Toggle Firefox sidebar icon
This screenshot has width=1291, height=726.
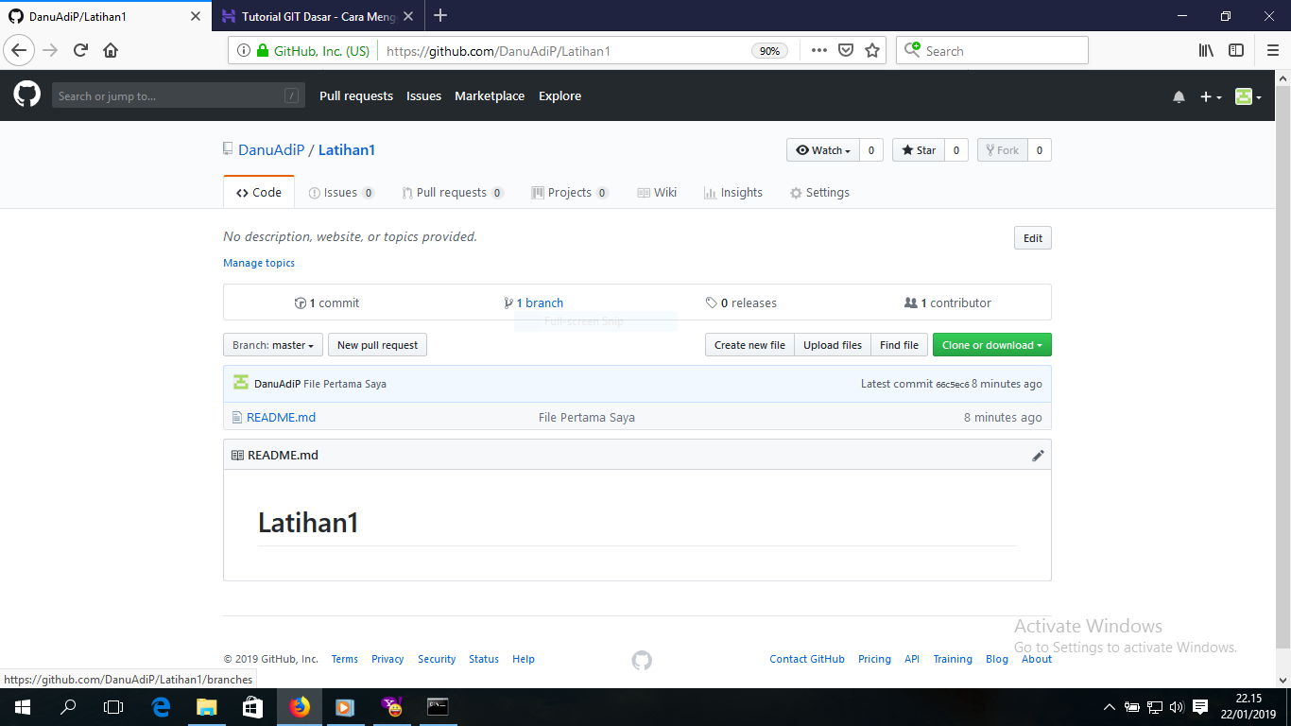(x=1235, y=50)
